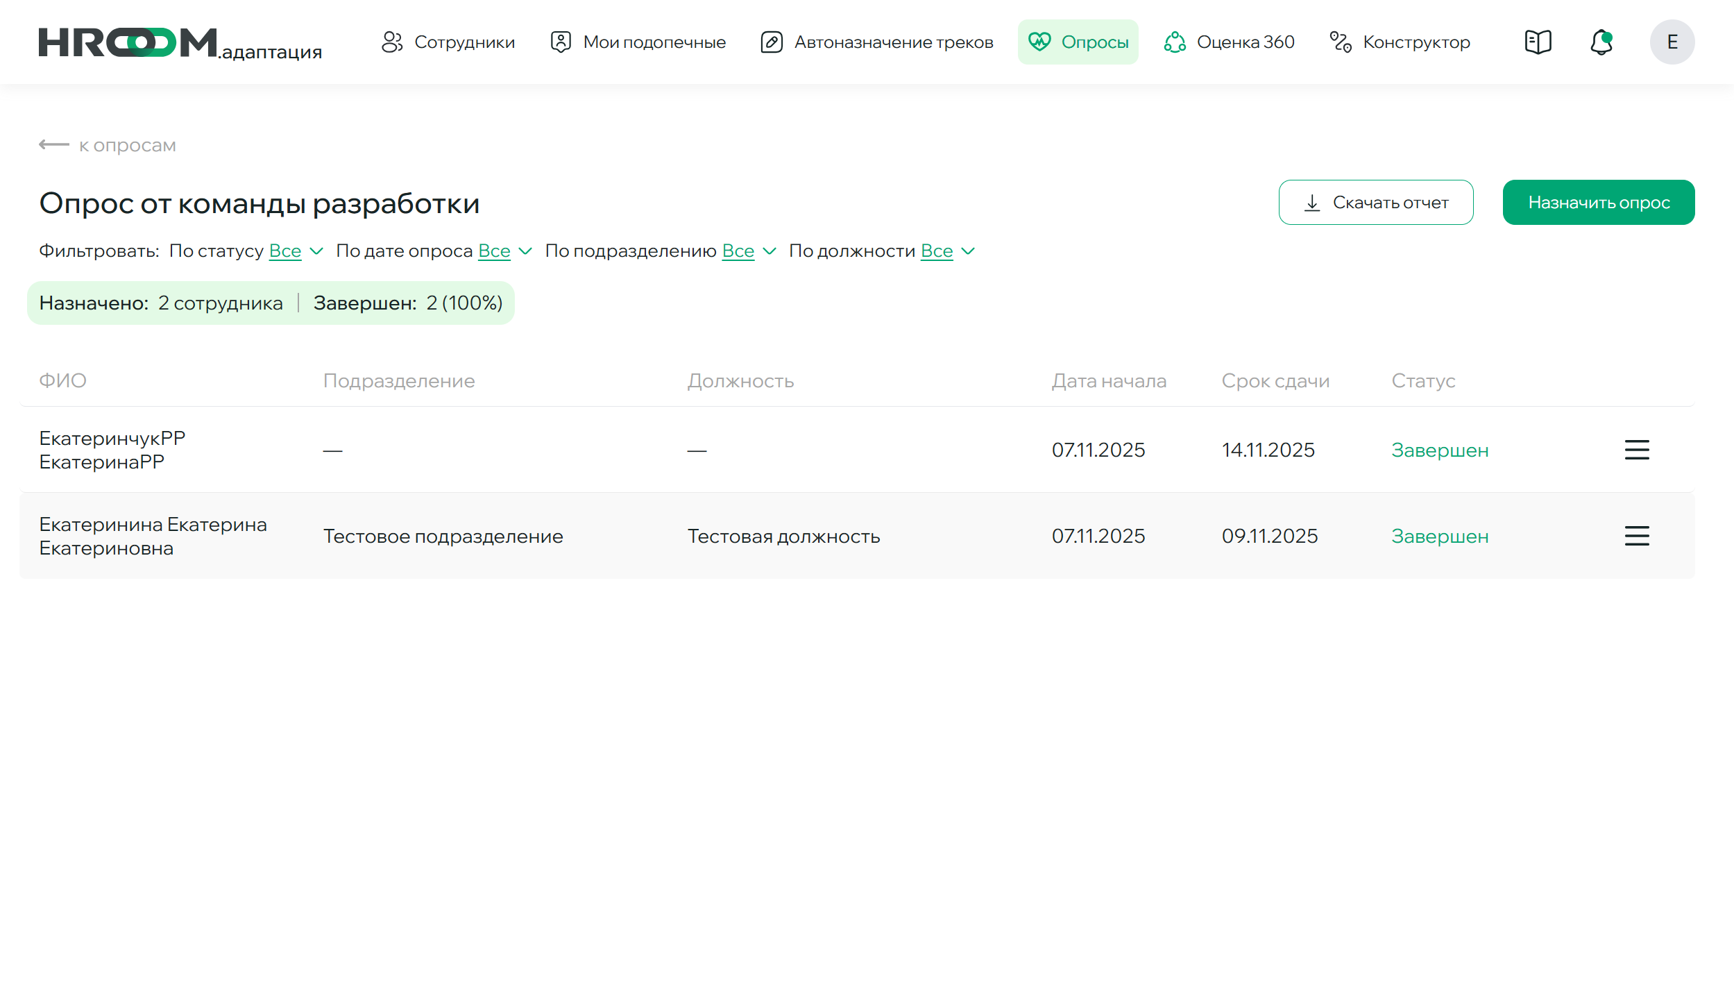Viewport: 1734px width, 996px height.
Task: Click back arrow to surveys
Action: [x=53, y=145]
